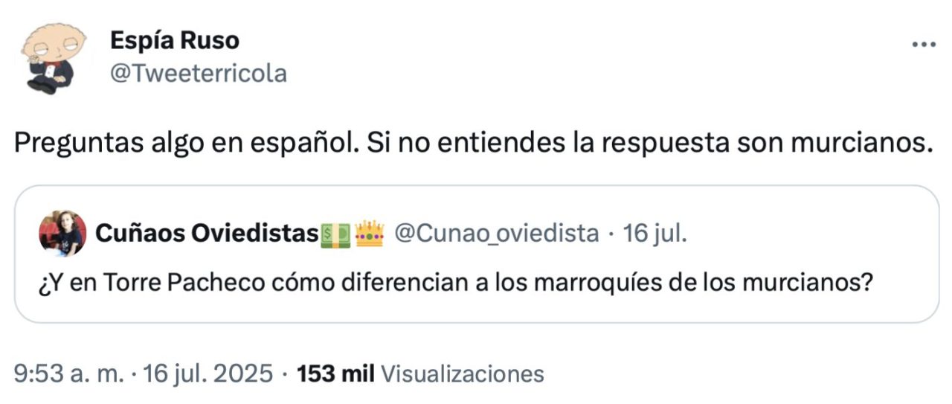This screenshot has height=404, width=952.
Task: Click the crown emoji icon
Action: 369,234
